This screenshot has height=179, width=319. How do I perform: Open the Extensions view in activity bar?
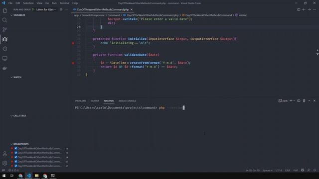click(5, 49)
